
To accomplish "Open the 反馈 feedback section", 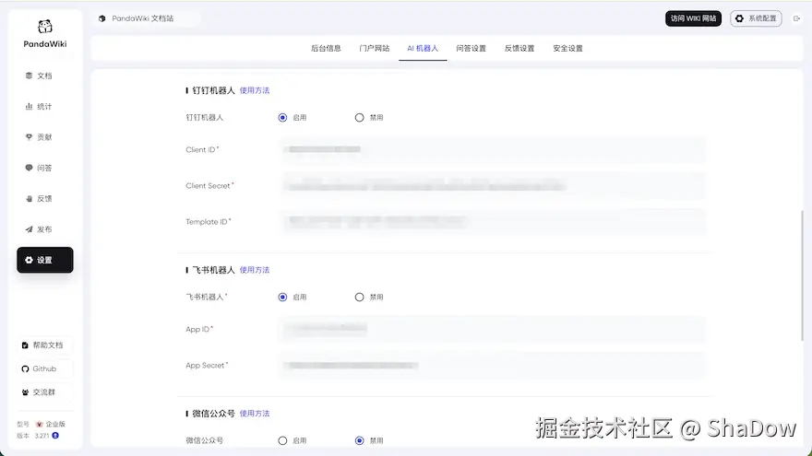I will [44, 199].
